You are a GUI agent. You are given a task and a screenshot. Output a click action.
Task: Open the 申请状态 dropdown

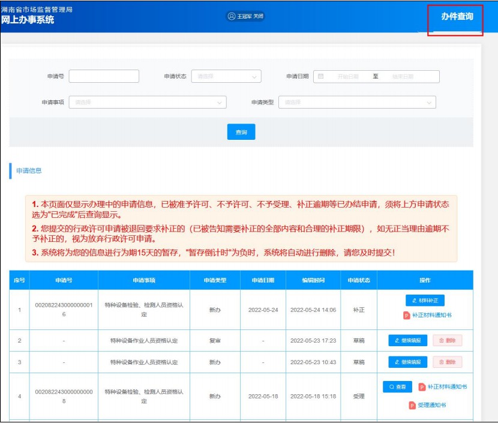pyautogui.click(x=226, y=77)
